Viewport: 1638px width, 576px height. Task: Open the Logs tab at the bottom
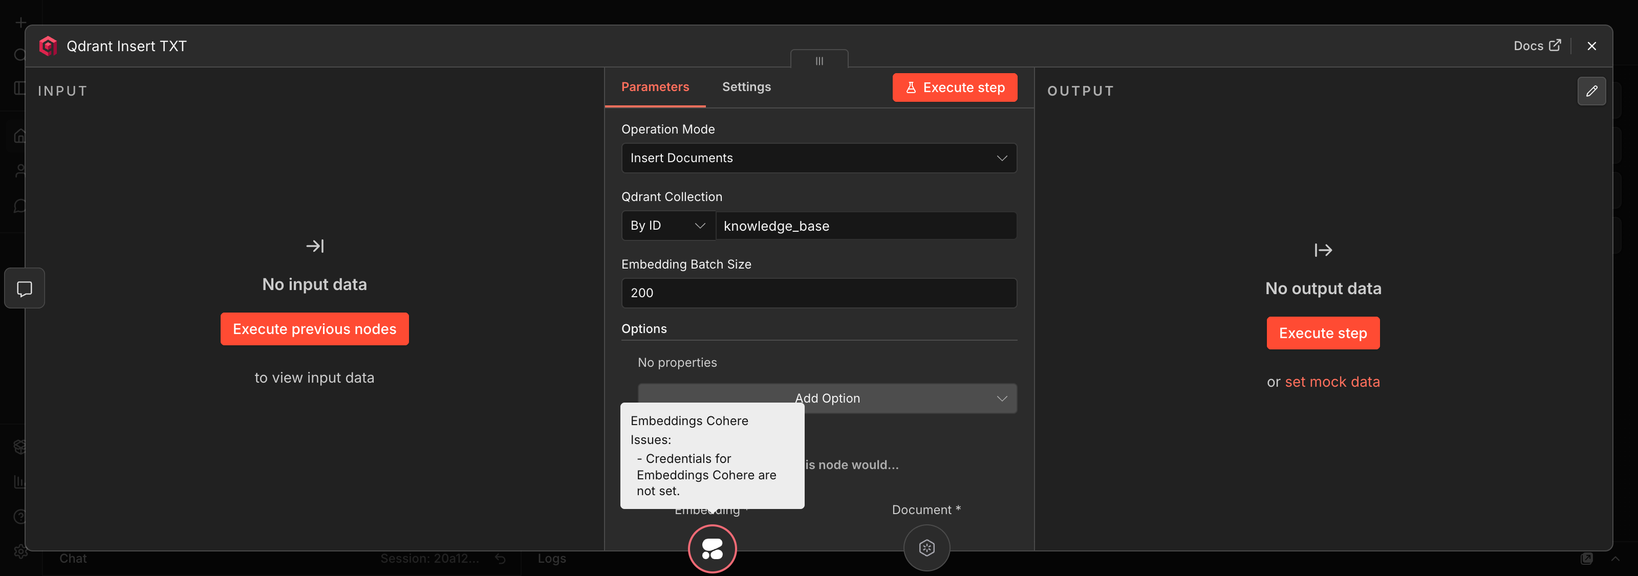(551, 558)
